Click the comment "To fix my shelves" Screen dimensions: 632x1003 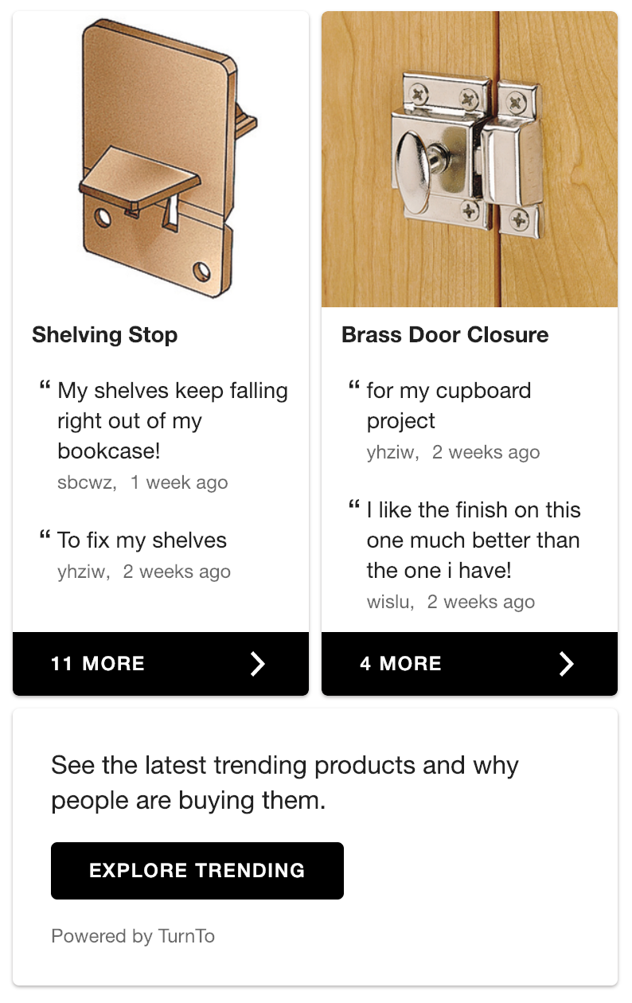point(142,541)
